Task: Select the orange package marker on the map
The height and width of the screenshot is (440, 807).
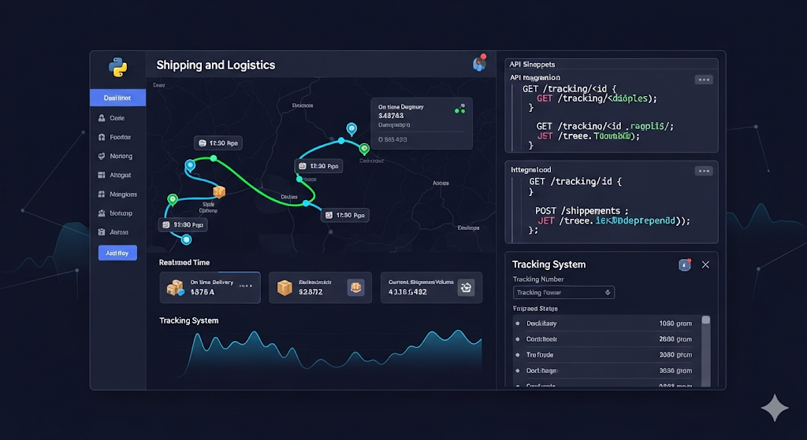Action: 219,192
